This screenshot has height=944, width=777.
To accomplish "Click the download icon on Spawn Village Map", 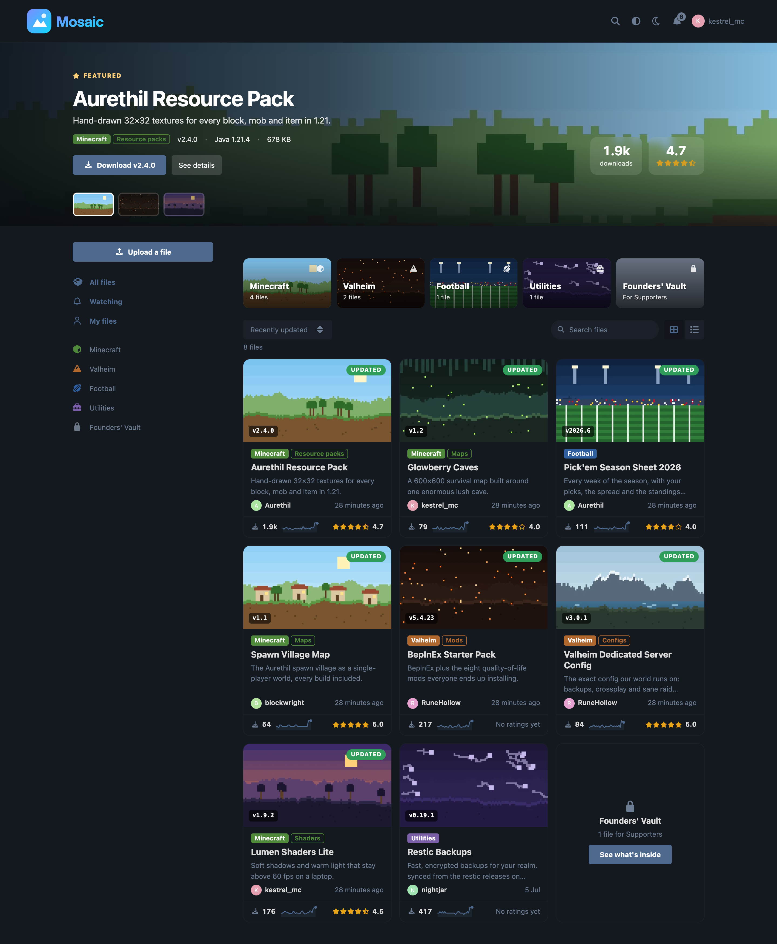I will point(255,724).
